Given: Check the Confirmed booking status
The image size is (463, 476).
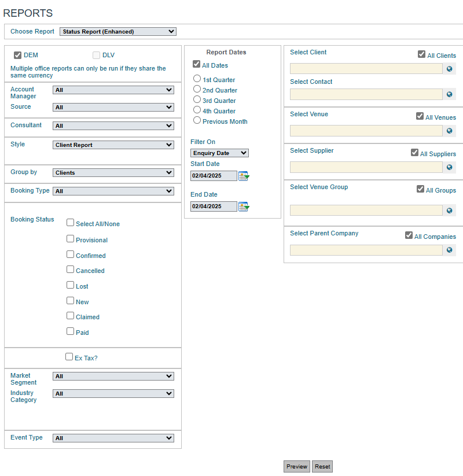Looking at the screenshot, I should (x=70, y=254).
